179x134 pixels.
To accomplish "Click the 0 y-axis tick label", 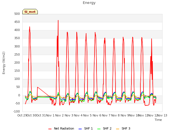I will [19, 95].
